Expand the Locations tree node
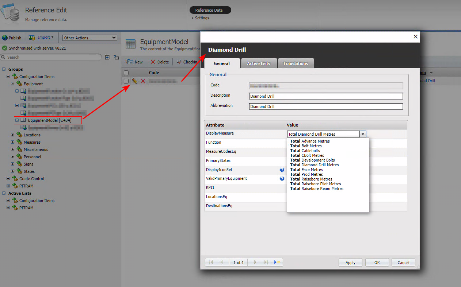This screenshot has height=287, width=461. point(12,135)
